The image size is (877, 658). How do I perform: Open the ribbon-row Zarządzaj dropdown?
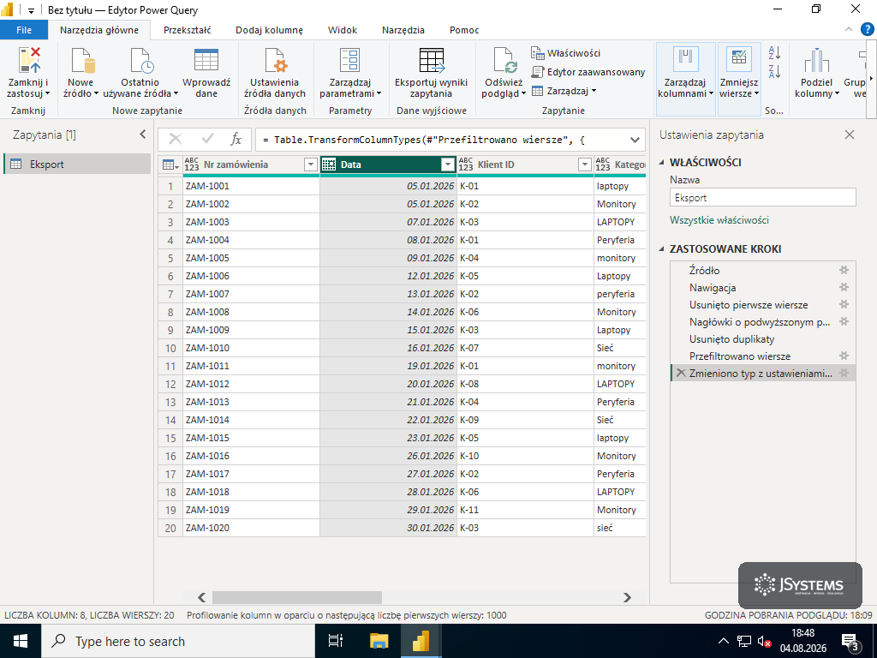(x=564, y=91)
